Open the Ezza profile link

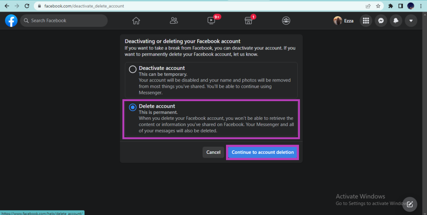344,21
